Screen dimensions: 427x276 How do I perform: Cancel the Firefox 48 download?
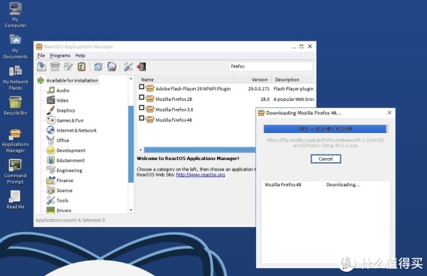point(326,159)
